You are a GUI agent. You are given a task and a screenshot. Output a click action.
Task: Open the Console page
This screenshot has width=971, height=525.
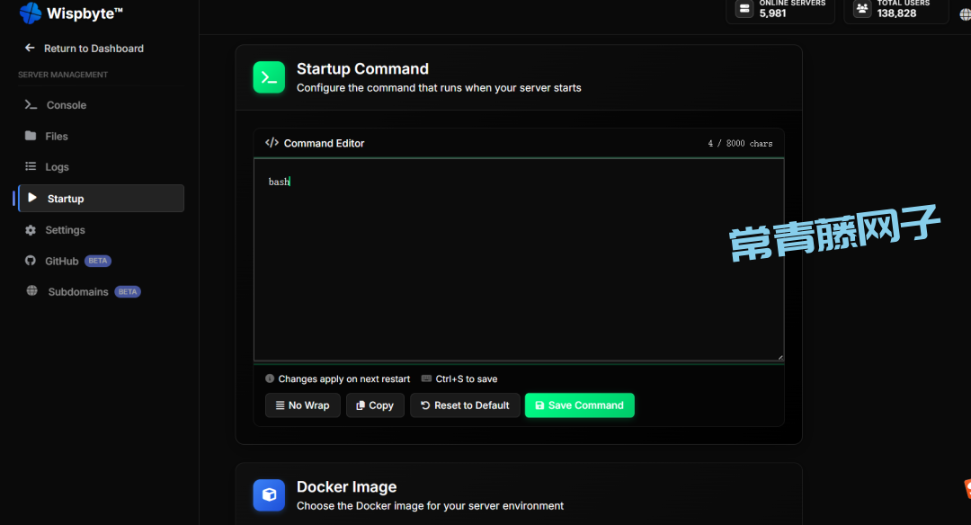[66, 105]
